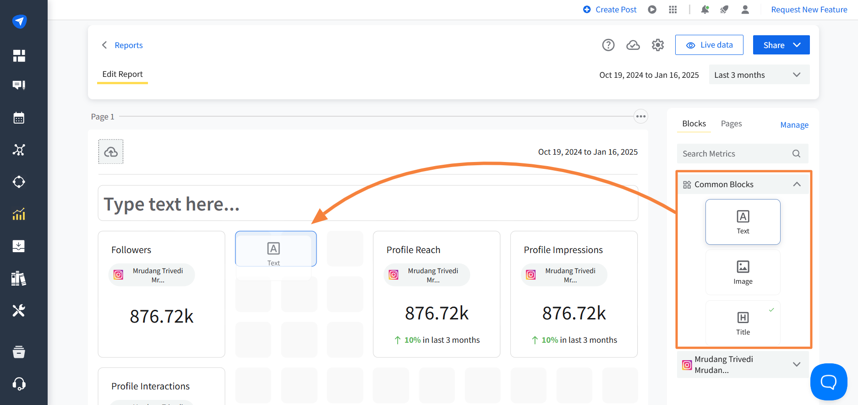Open the apps grid icon
Screen dimensions: 858x405
672,10
